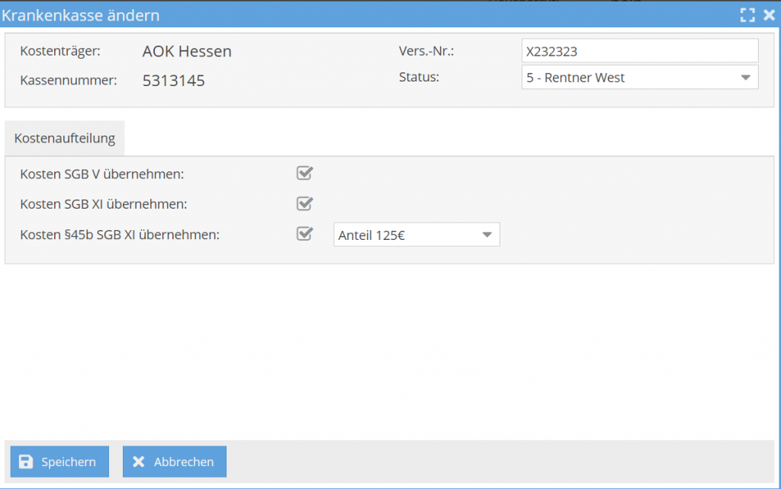Close the dialog with the title bar X
The image size is (781, 489).
pos(768,14)
